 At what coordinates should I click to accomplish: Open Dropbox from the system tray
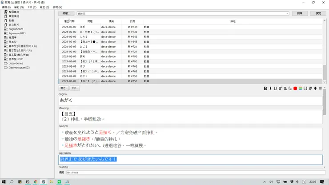(x=292, y=182)
